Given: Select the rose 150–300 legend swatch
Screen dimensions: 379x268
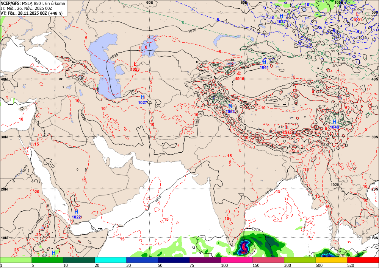Looking at the screenshot, I should [268, 260].
